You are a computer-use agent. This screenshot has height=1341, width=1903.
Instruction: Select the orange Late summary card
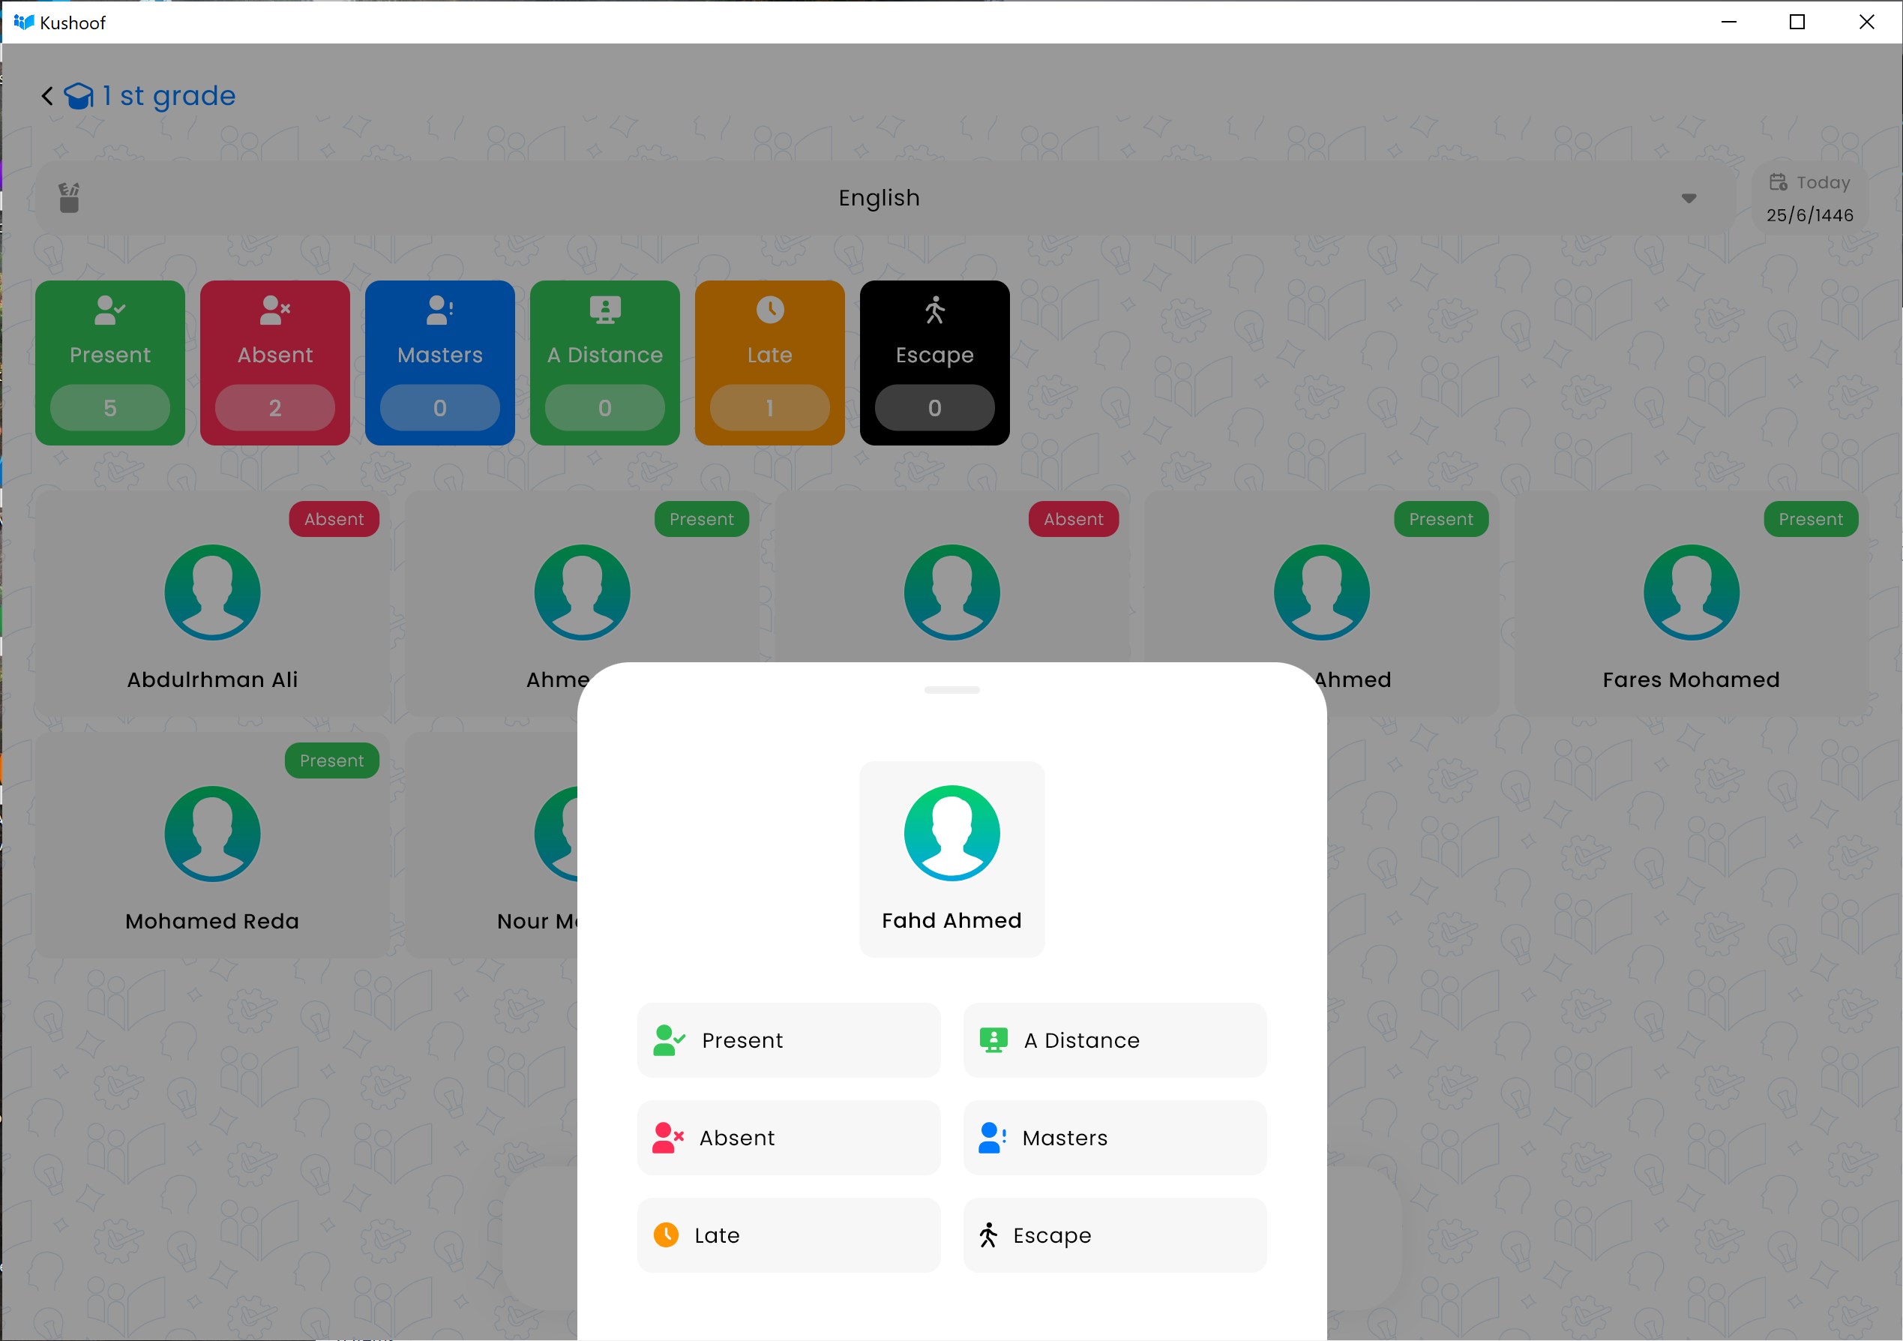pos(769,362)
